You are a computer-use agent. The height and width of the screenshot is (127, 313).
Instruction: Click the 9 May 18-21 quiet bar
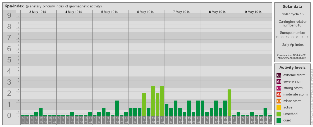tap(265, 112)
